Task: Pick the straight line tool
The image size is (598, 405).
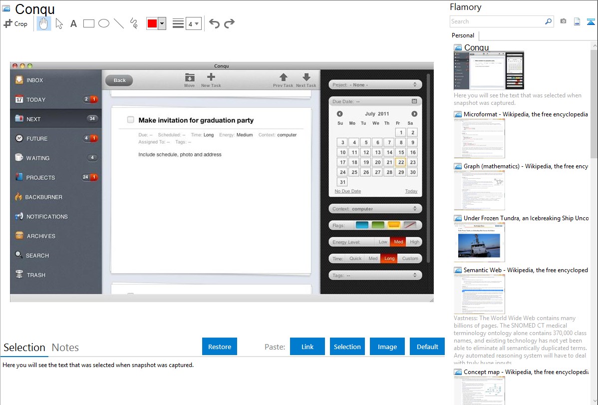Action: pos(119,23)
